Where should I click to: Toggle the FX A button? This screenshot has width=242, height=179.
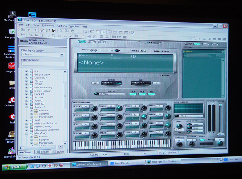[132, 94]
